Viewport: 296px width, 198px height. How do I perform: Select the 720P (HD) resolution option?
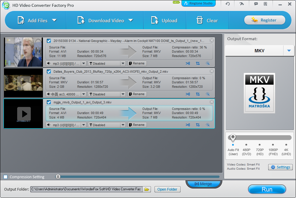click(x=260, y=150)
